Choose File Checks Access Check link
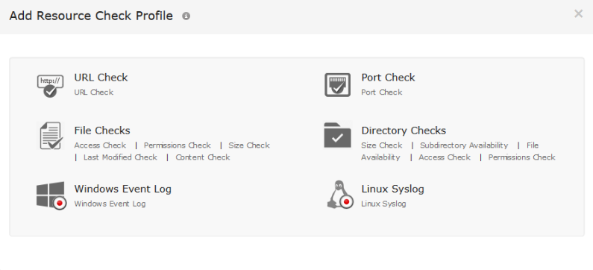The width and height of the screenshot is (593, 270). click(x=100, y=145)
